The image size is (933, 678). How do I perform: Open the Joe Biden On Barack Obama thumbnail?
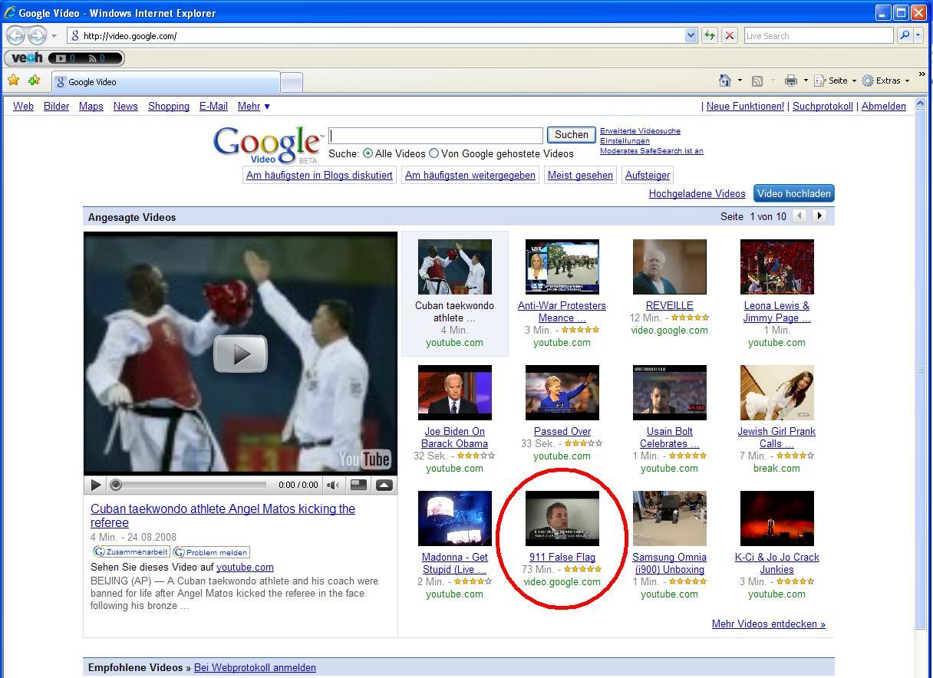click(454, 393)
